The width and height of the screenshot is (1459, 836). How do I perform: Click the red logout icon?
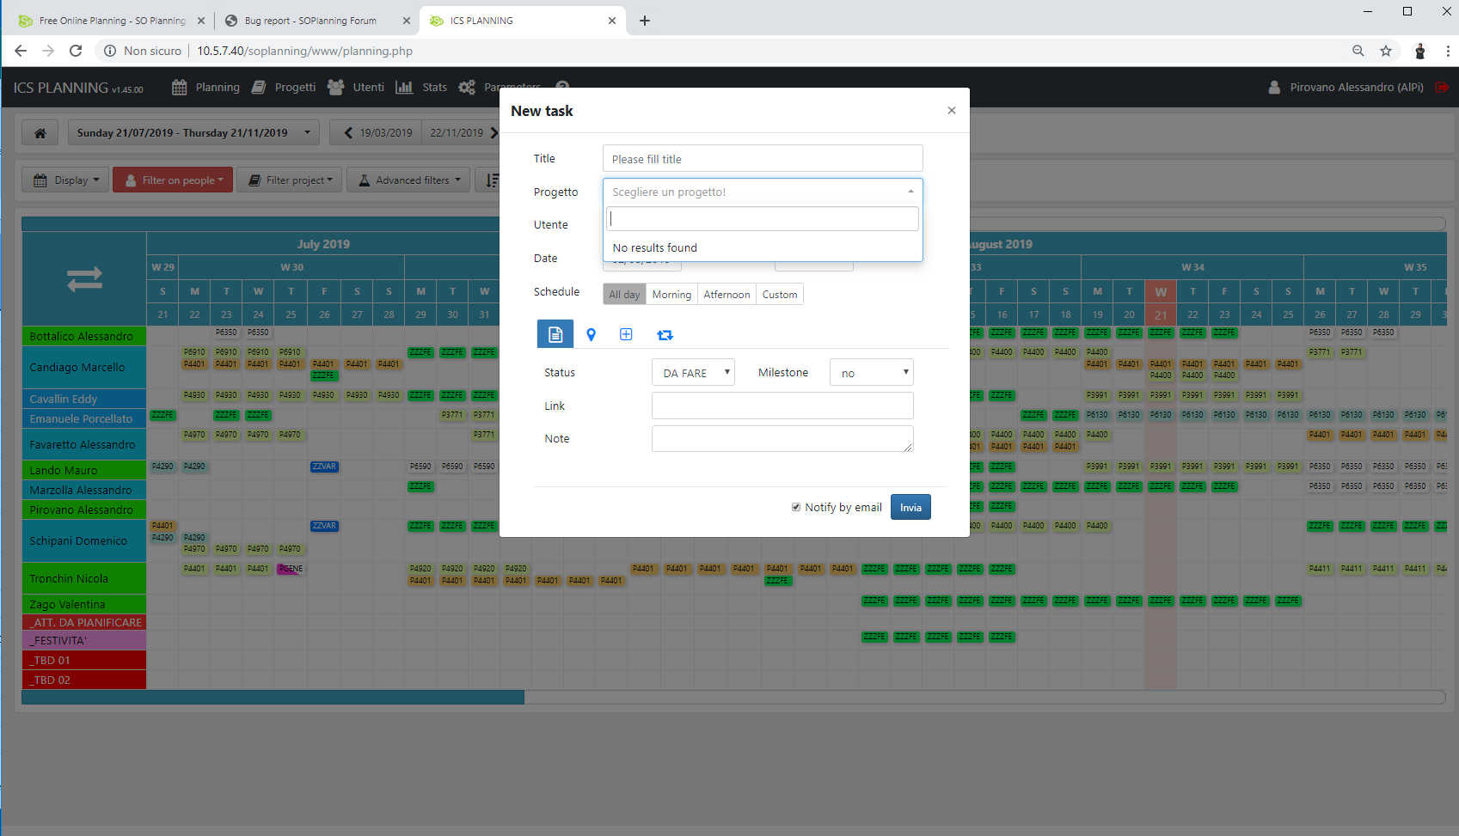(1442, 88)
